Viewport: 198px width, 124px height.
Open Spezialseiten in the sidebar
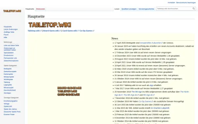point(9,53)
